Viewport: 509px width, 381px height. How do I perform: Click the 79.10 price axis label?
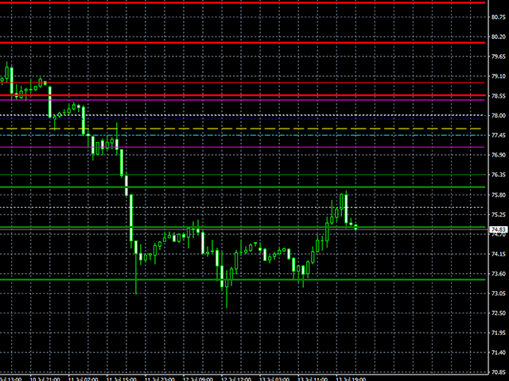point(499,76)
